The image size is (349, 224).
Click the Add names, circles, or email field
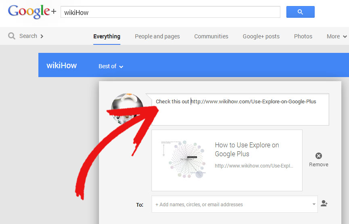pyautogui.click(x=235, y=204)
